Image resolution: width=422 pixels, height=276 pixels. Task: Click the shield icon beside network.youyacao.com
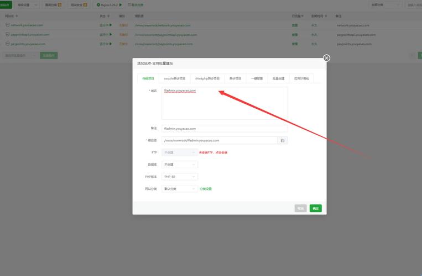pyautogui.click(x=7, y=25)
